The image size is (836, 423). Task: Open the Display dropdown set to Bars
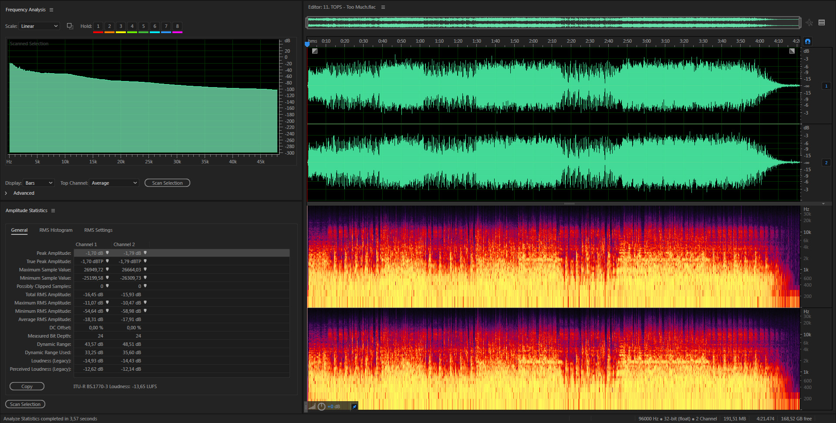coord(39,183)
